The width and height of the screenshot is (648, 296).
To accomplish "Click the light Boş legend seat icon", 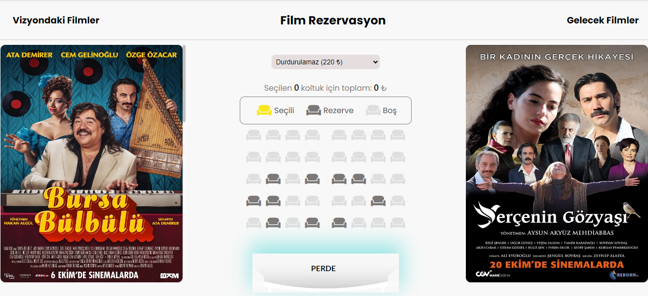I will 373,110.
